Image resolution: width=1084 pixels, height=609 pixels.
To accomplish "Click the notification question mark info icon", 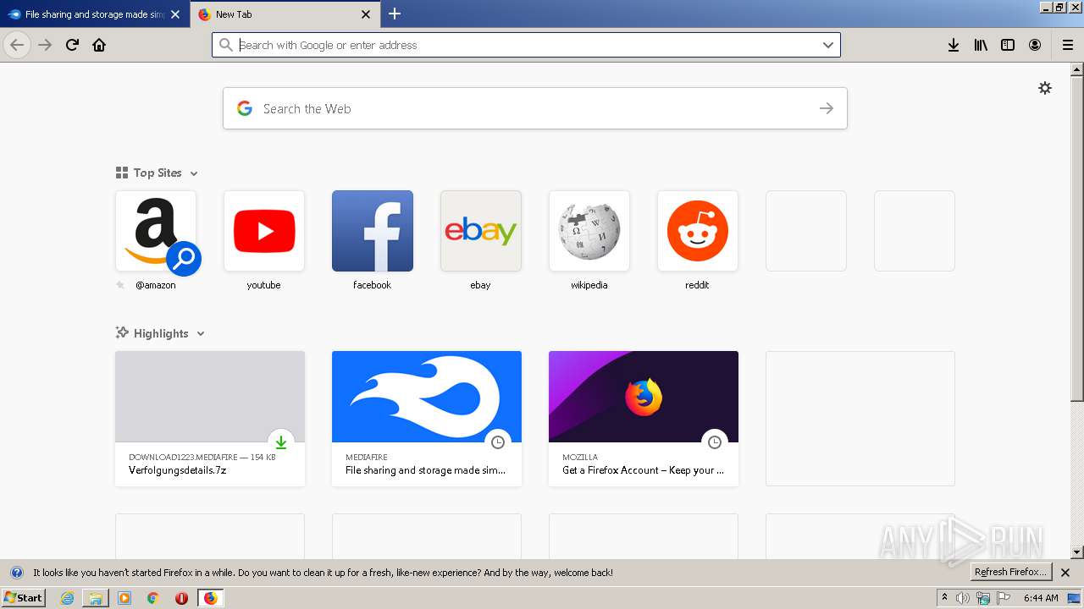I will [x=17, y=573].
